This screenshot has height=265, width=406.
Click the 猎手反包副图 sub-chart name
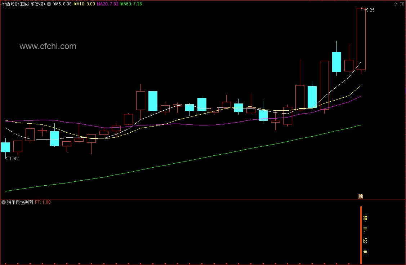[x=20, y=202]
